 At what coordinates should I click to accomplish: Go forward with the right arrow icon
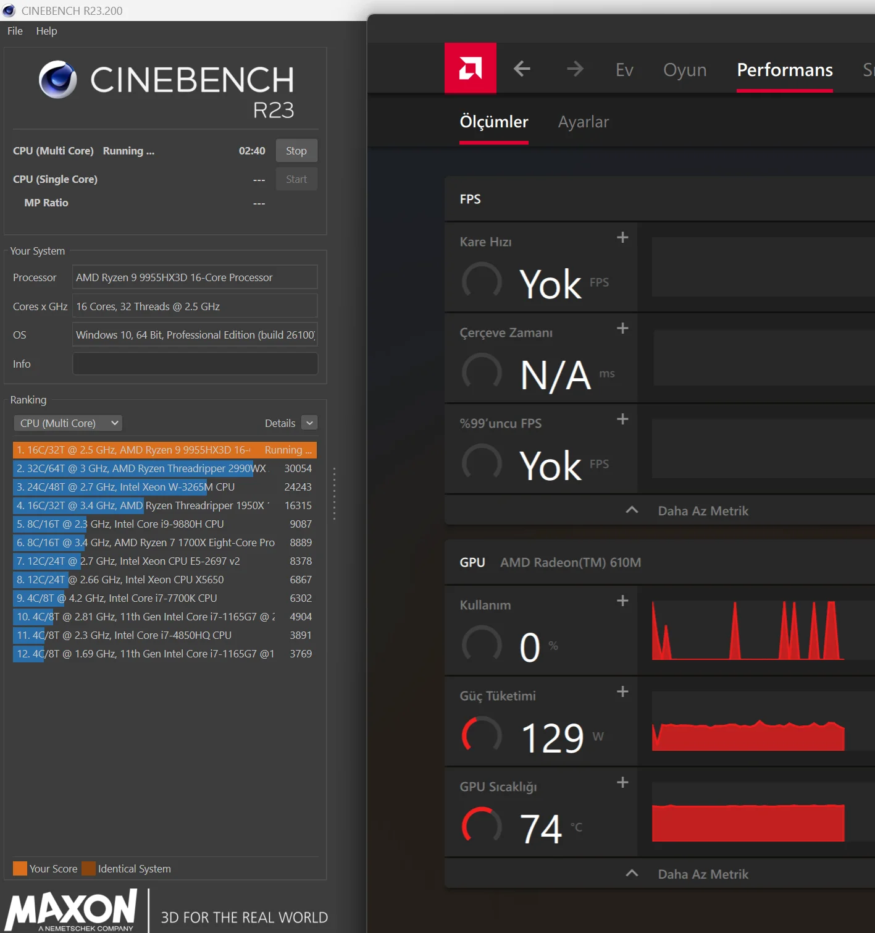[575, 69]
